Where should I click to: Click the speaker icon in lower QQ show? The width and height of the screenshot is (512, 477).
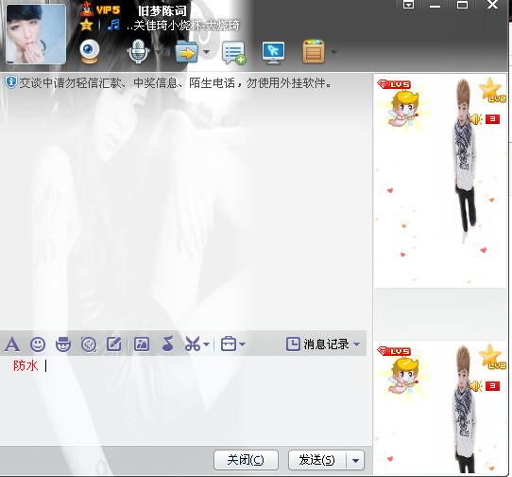pyautogui.click(x=476, y=386)
